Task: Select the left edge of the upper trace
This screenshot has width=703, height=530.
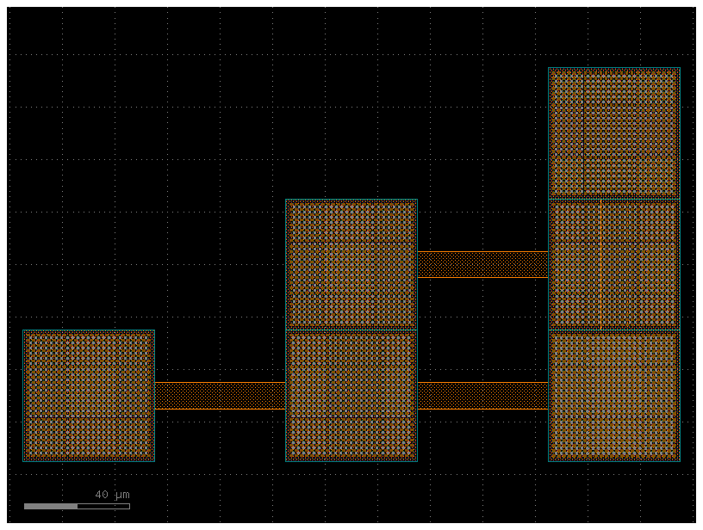Action: coord(419,262)
